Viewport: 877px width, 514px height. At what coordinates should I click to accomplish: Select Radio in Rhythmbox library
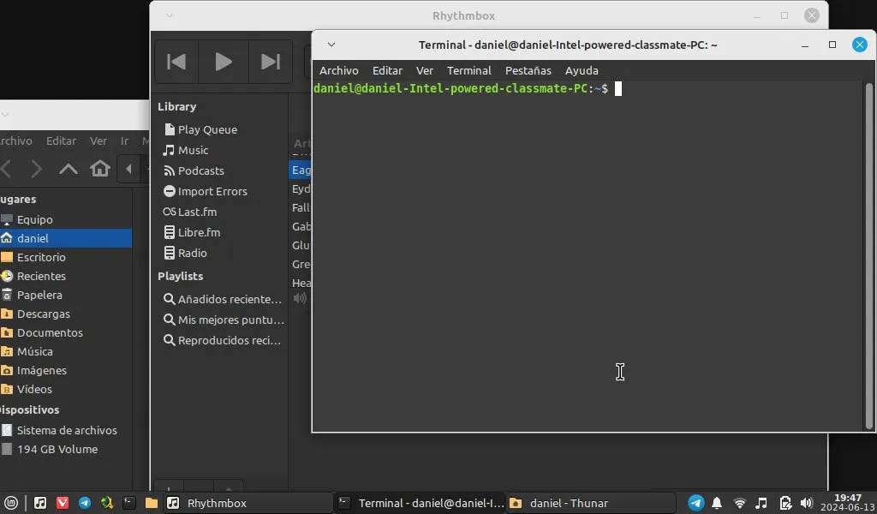coord(192,254)
